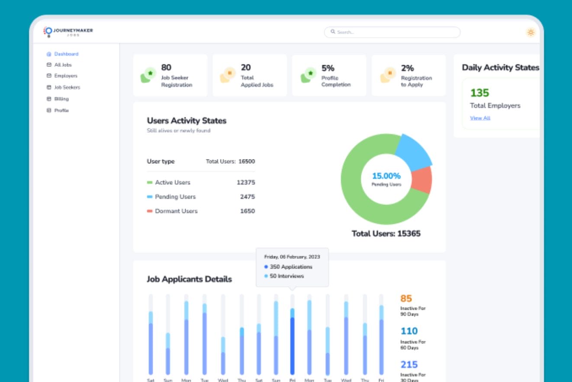The height and width of the screenshot is (382, 572).
Task: Click the JourneyMaker logo icon
Action: (x=48, y=31)
